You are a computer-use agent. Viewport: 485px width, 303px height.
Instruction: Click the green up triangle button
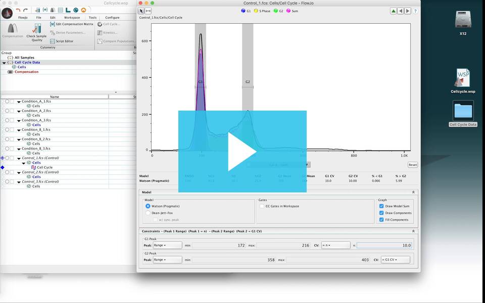coord(394,11)
